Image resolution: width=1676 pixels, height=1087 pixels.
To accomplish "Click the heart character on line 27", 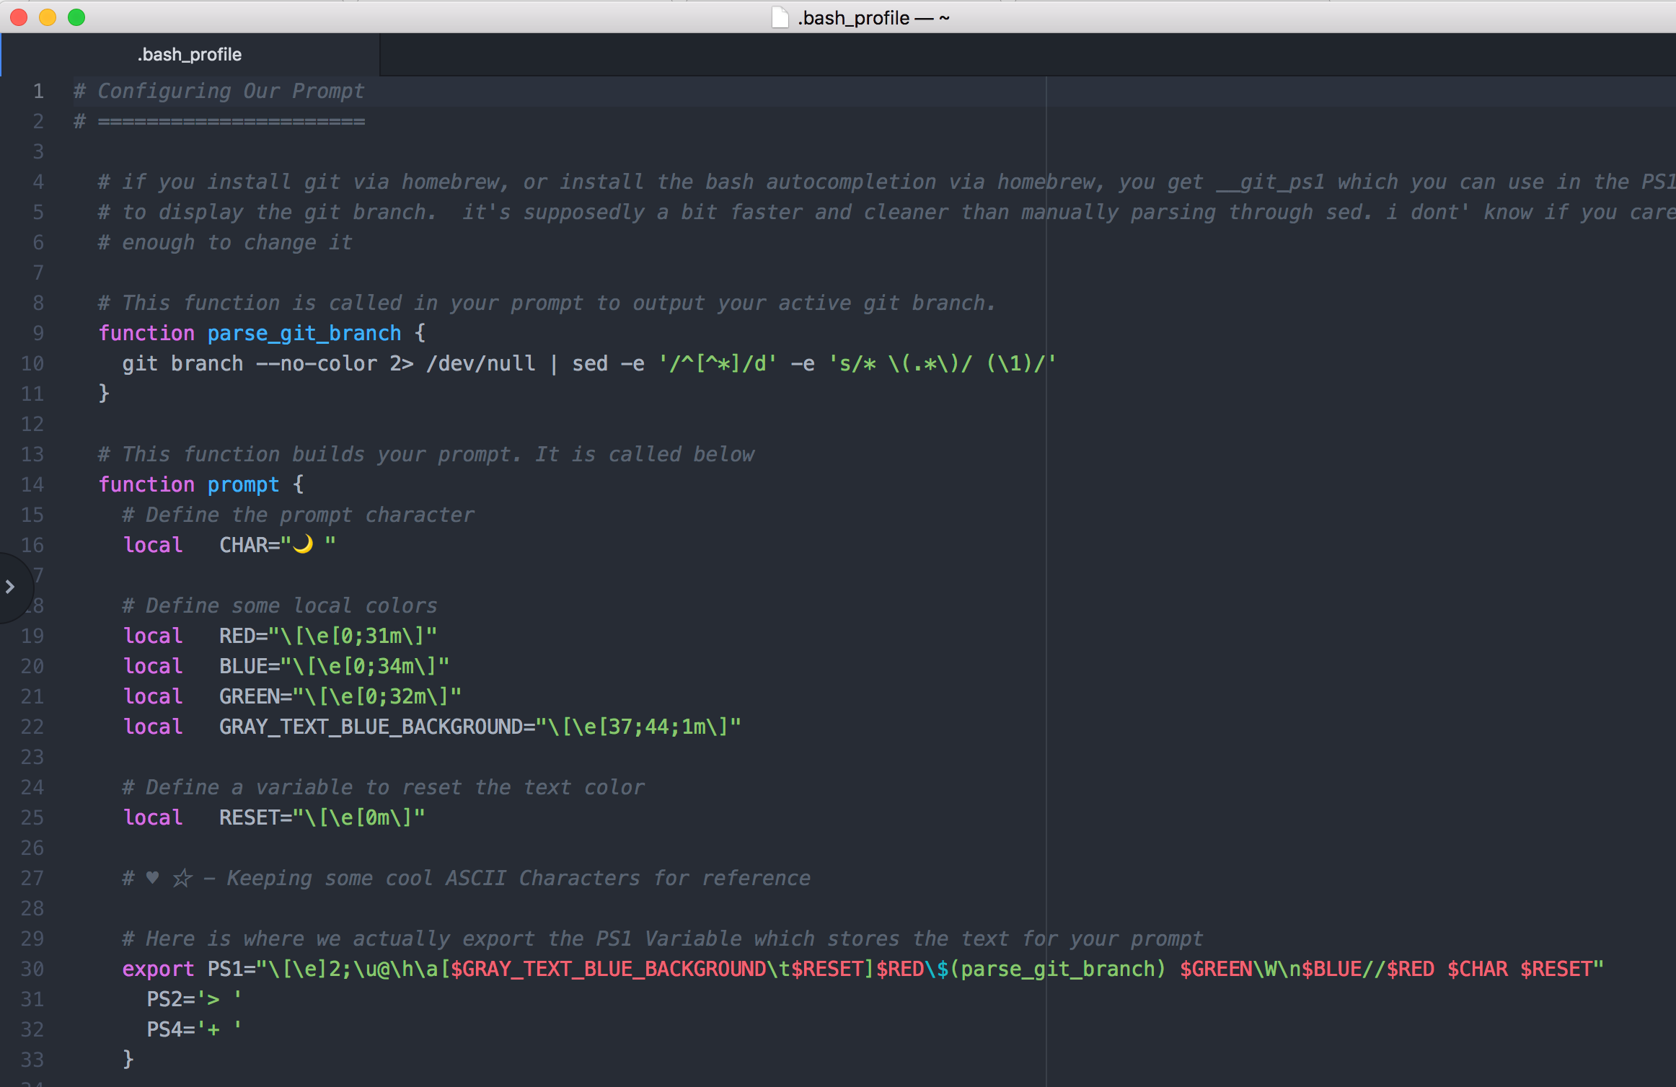I will [x=152, y=877].
